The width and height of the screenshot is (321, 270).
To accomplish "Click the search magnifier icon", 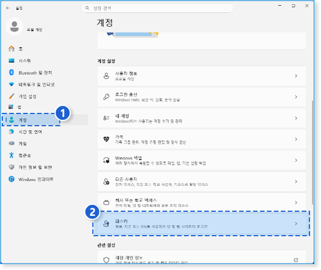I will [87, 8].
